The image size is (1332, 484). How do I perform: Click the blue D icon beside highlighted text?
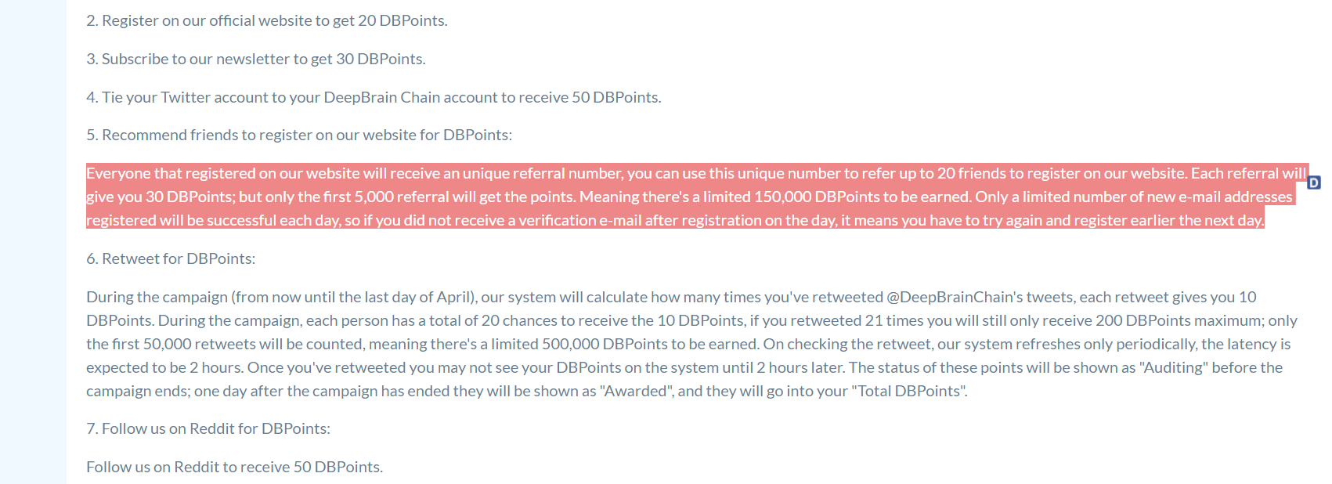[1314, 182]
